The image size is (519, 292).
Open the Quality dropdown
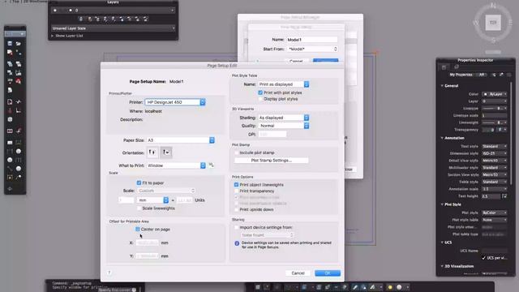click(x=284, y=126)
